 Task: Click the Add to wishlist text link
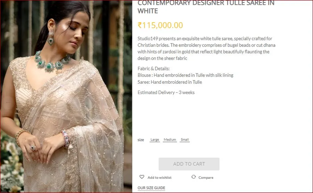[x=160, y=177]
